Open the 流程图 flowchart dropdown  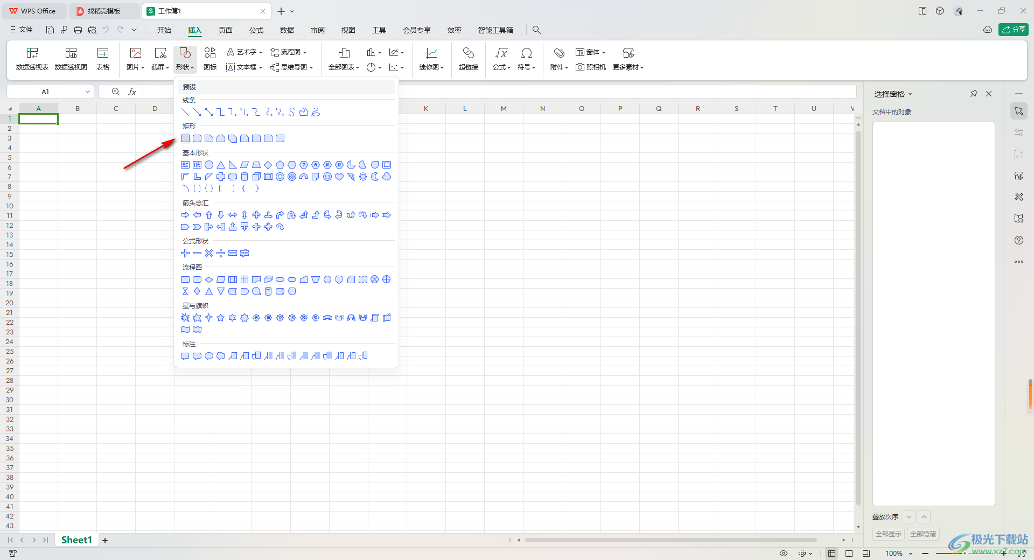click(x=288, y=52)
